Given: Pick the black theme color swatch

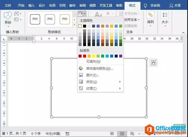Looking at the screenshot, I should point(84,26).
